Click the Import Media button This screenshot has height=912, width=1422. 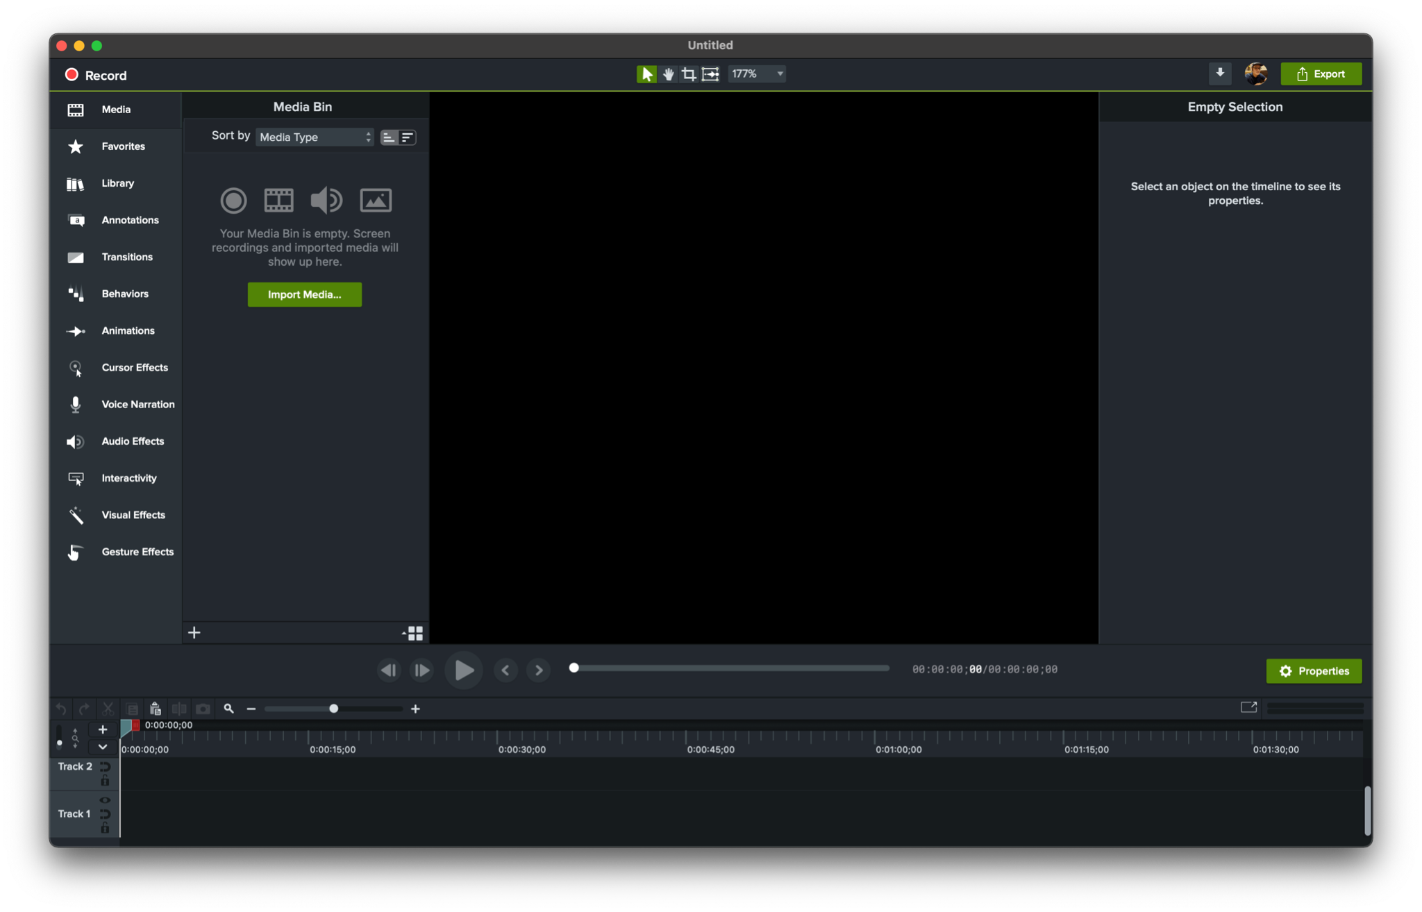click(304, 294)
